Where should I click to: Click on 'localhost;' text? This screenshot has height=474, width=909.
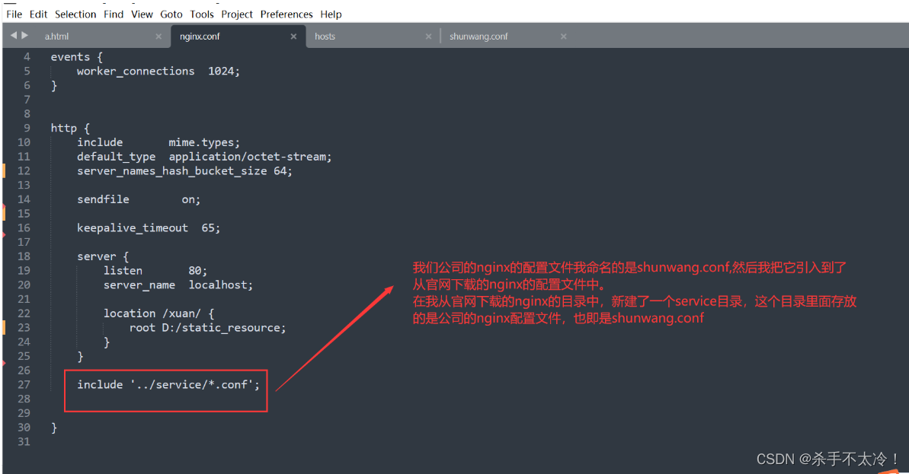pos(221,285)
